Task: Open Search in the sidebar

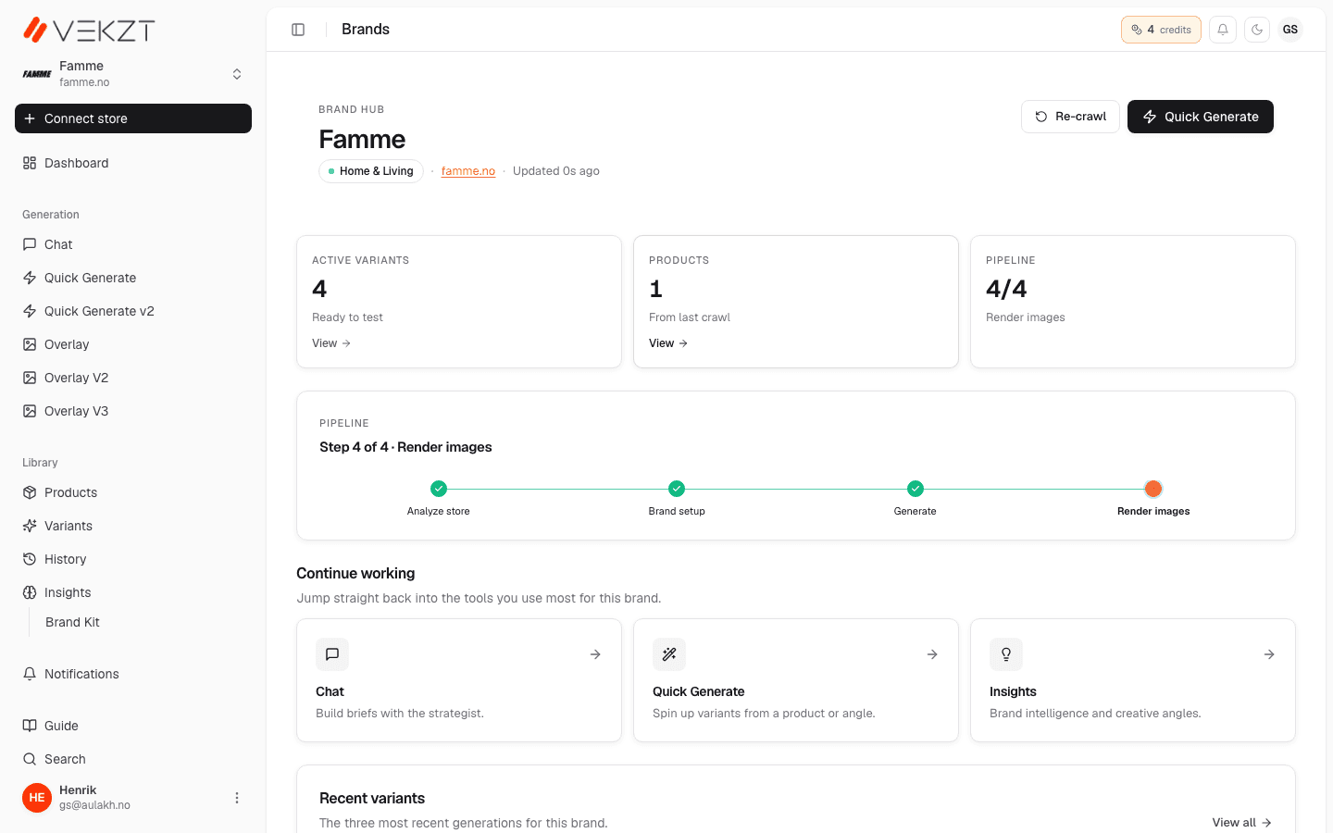Action: click(x=133, y=759)
